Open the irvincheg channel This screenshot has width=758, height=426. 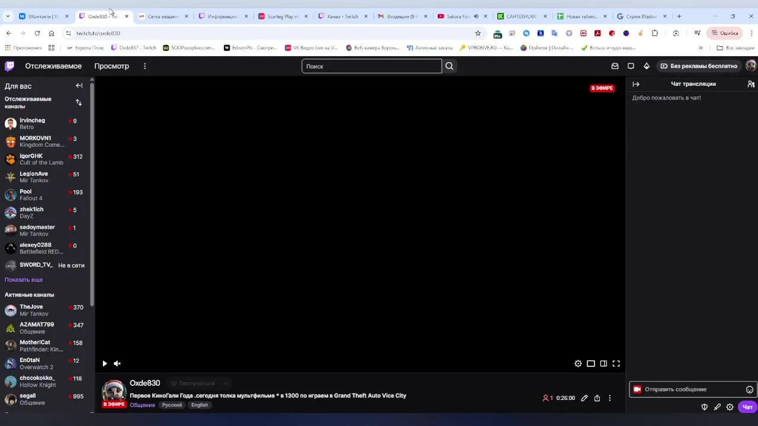44,124
